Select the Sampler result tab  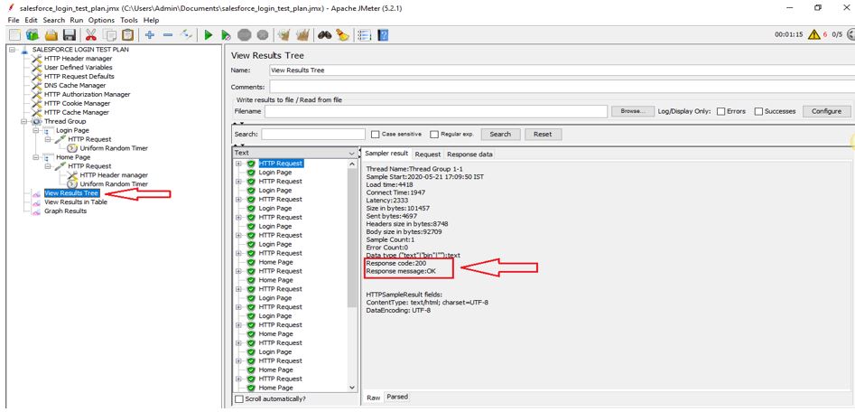[x=386, y=154]
